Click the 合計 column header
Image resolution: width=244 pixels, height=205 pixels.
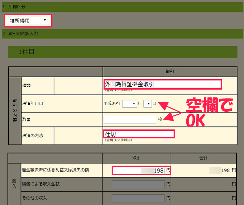tap(206, 158)
